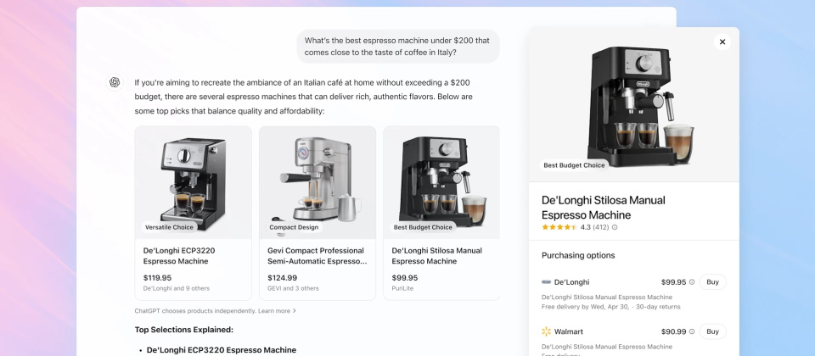Click the large Stilosa image in panel

click(x=634, y=105)
